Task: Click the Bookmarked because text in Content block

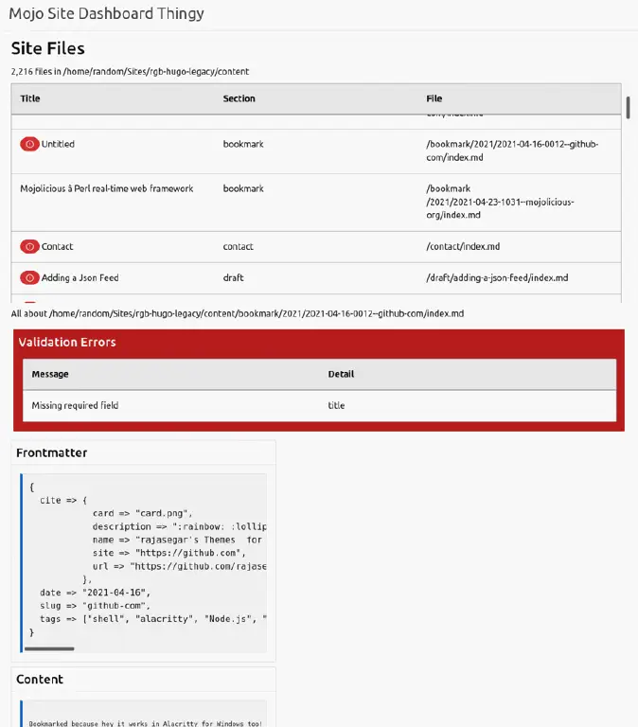Action: (145, 723)
